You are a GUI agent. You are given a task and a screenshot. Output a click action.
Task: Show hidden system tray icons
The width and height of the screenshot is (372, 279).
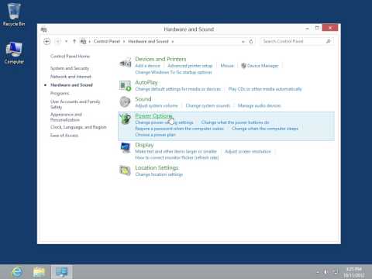point(318,272)
